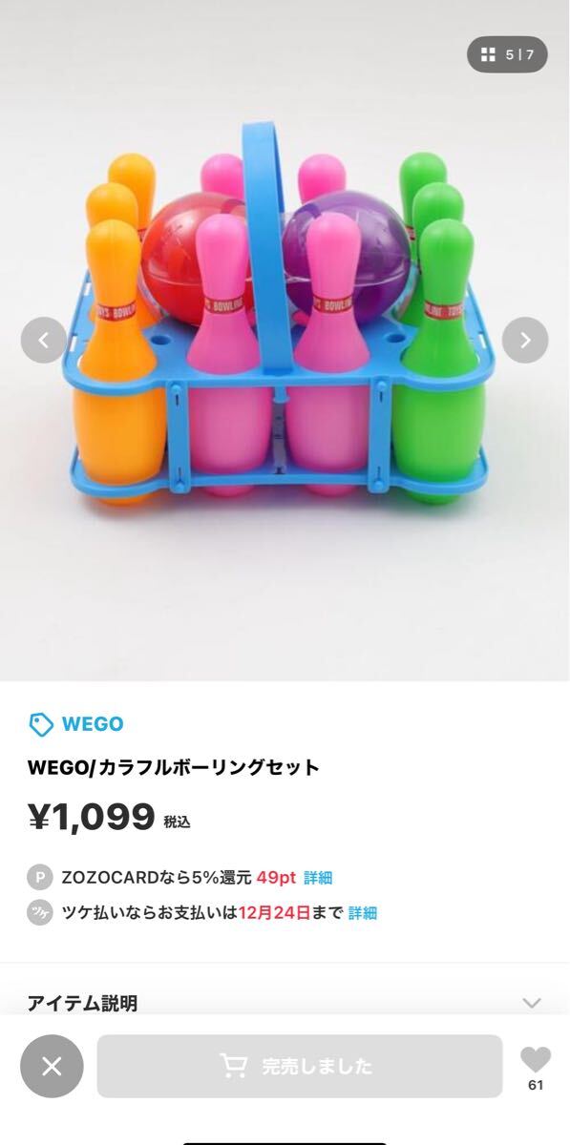Viewport: 570px width, 1145px height.
Task: Open the image grid view icon
Action: pos(487,54)
